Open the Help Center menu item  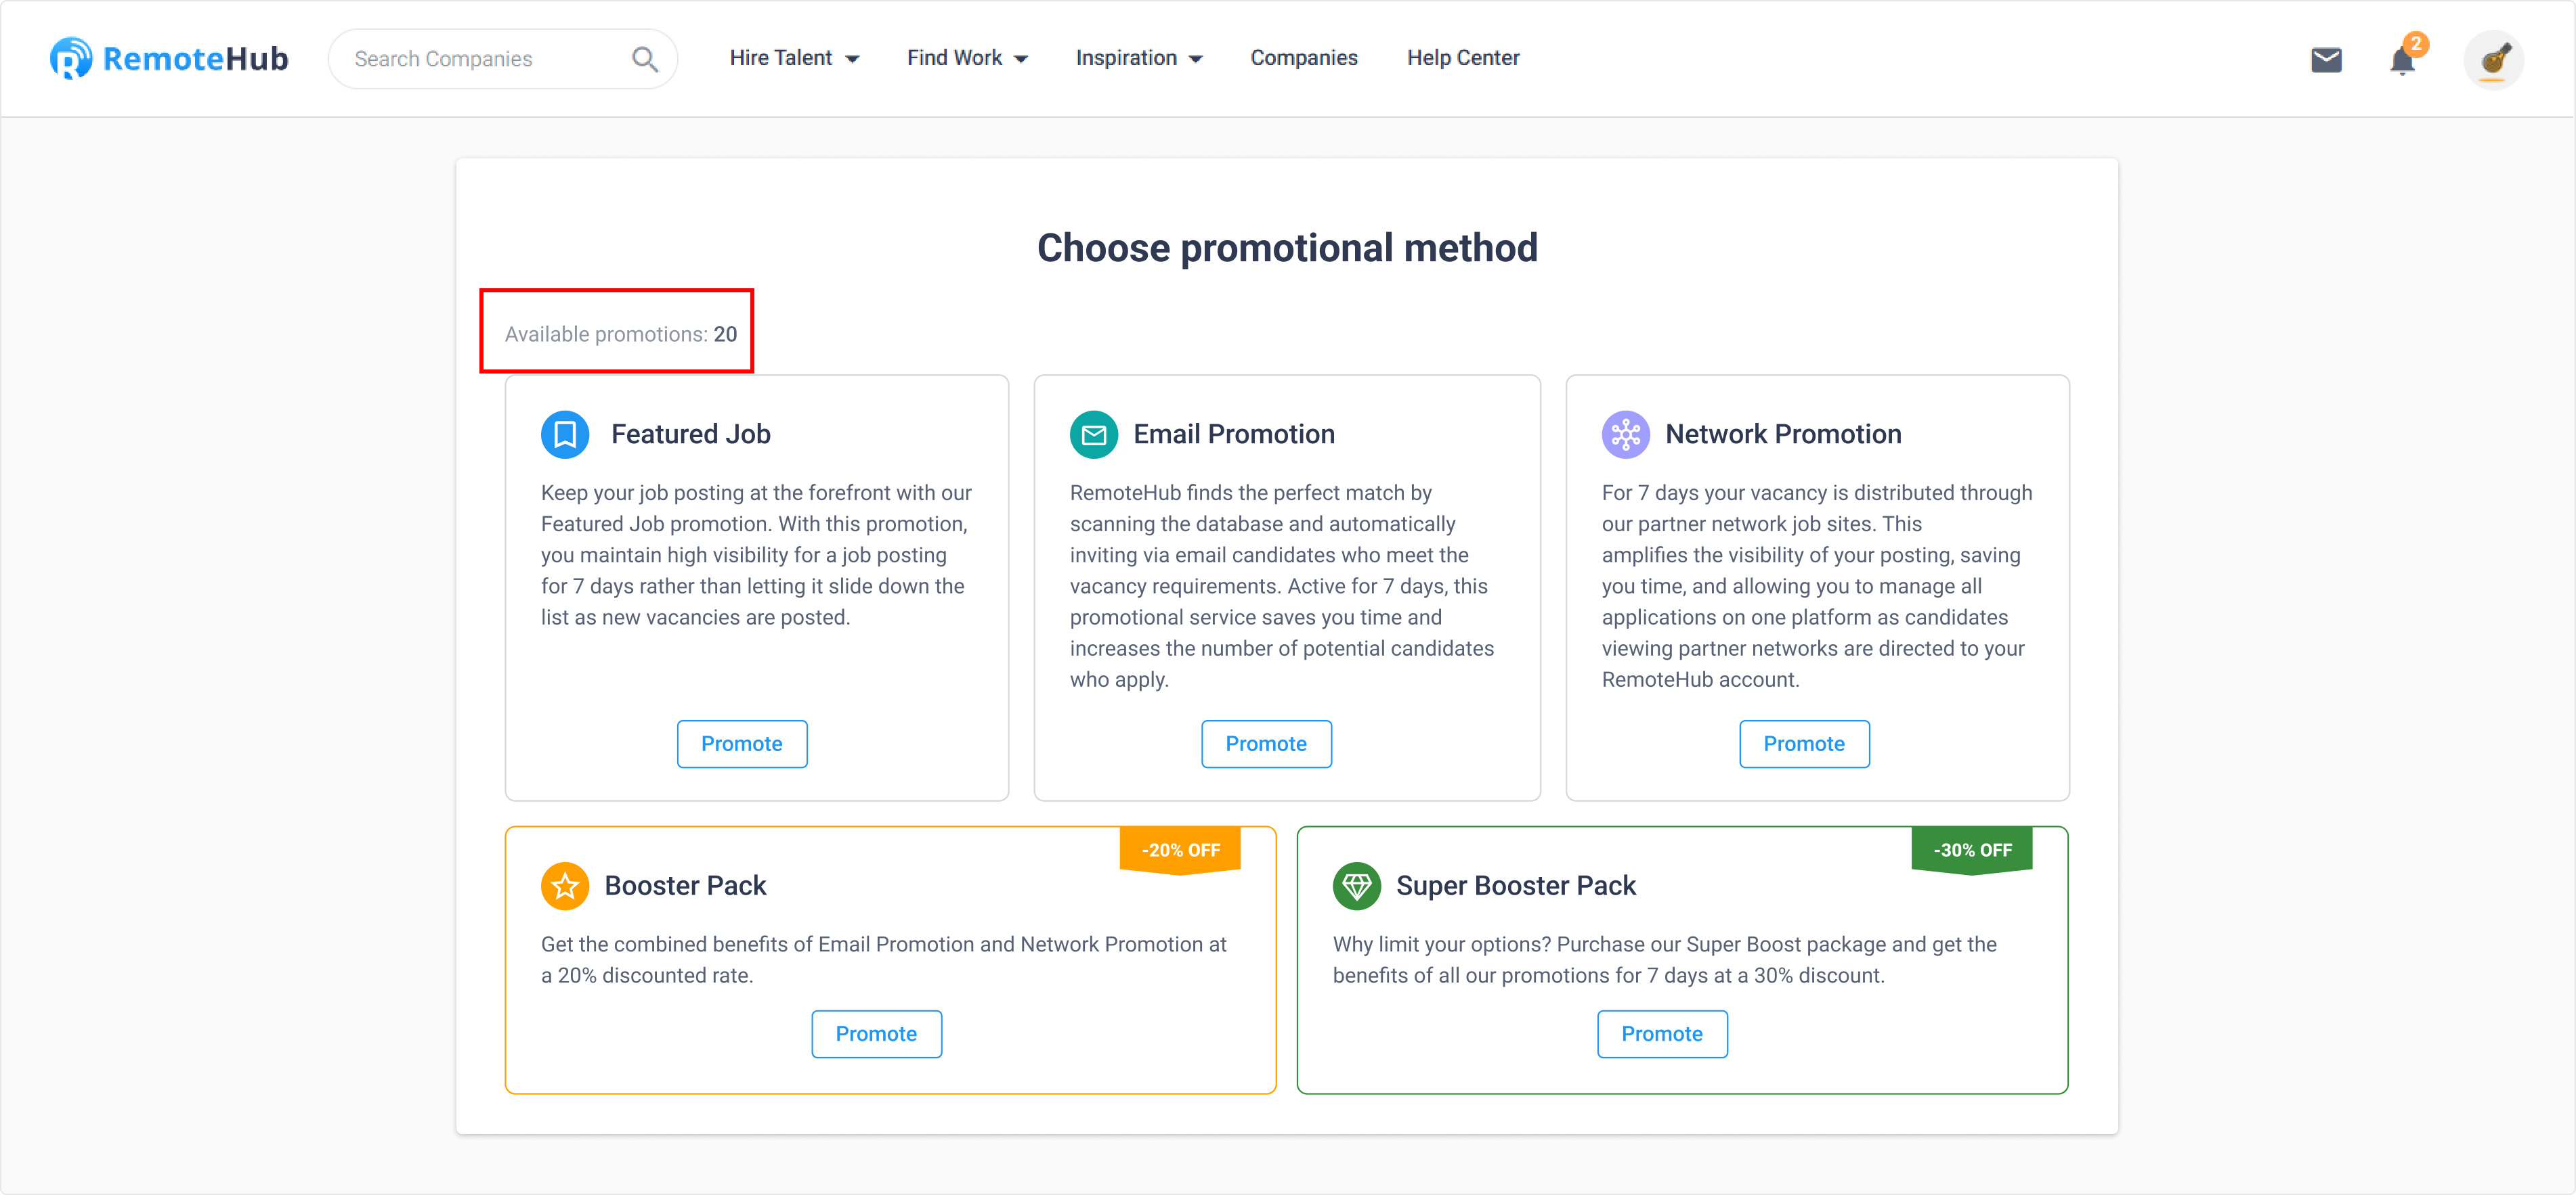tap(1463, 58)
